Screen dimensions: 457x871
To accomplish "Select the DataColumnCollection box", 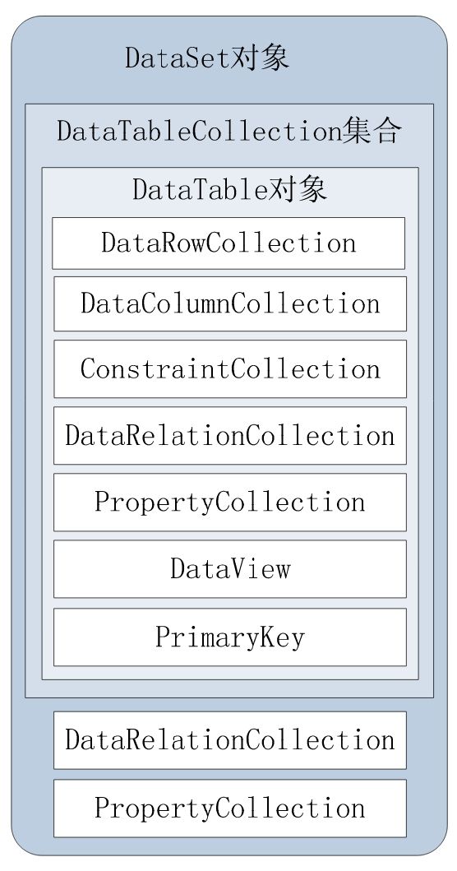I will coord(230,303).
